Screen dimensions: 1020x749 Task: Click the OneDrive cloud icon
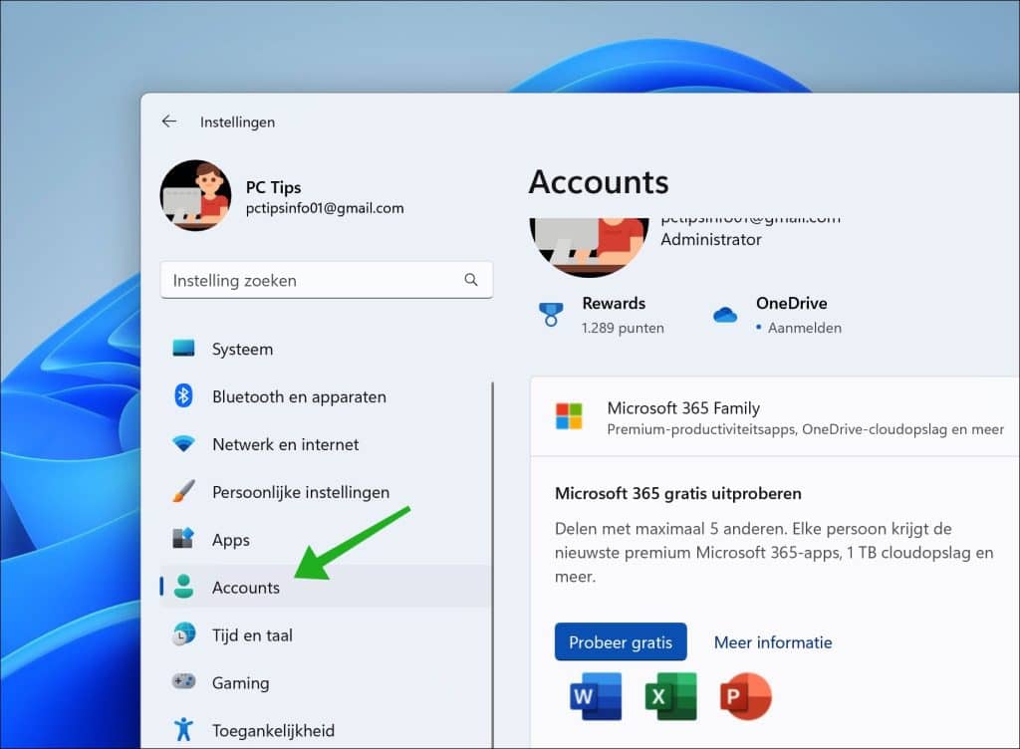pos(725,316)
